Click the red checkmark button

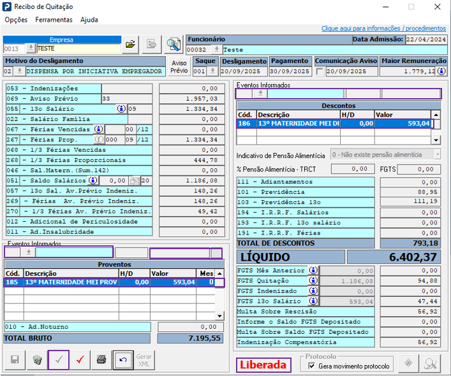[x=80, y=360]
